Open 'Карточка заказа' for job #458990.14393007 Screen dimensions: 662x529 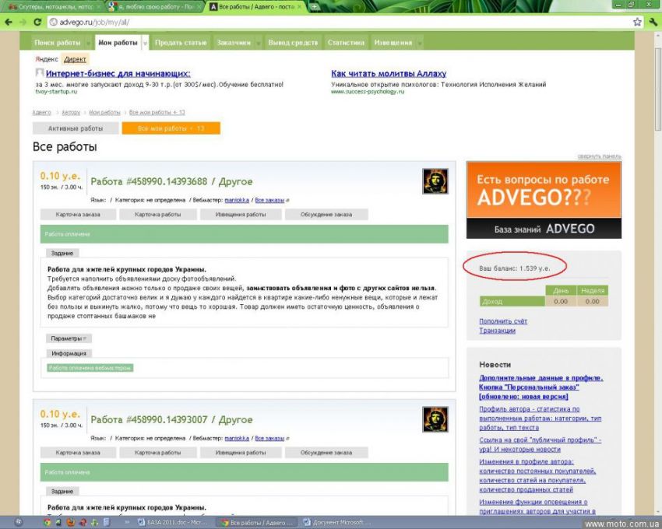click(78, 453)
